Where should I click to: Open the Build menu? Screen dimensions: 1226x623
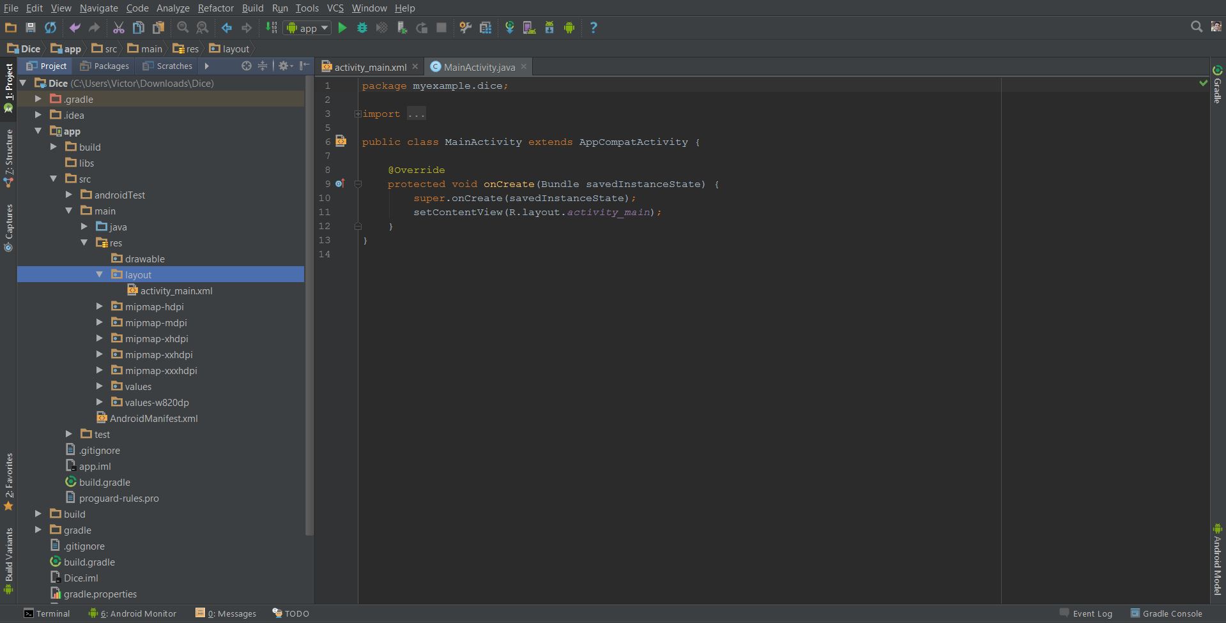pos(252,8)
